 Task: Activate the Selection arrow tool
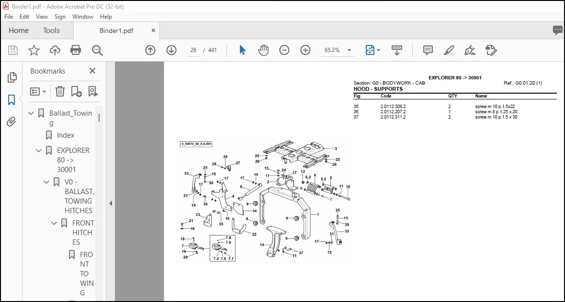(x=242, y=50)
